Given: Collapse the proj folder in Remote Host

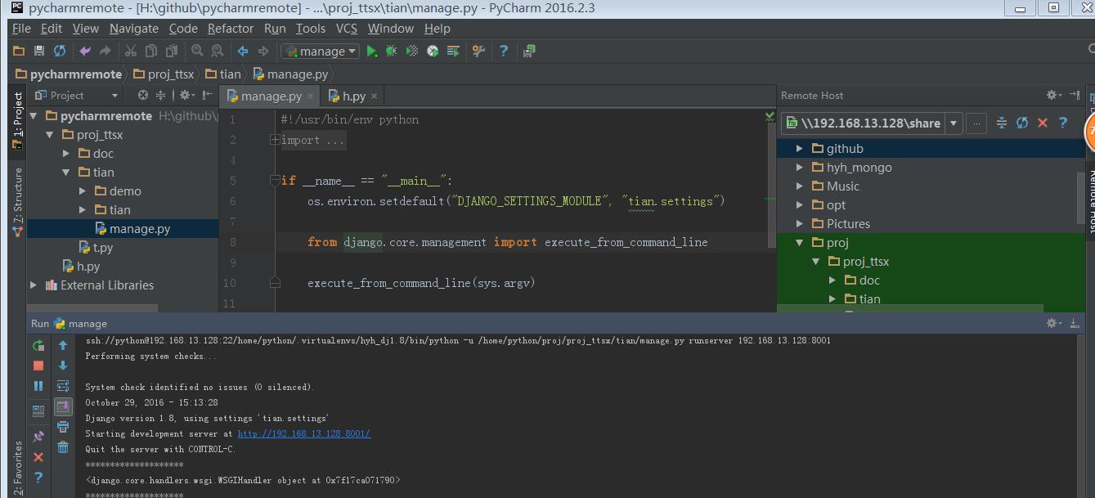Looking at the screenshot, I should coord(801,243).
